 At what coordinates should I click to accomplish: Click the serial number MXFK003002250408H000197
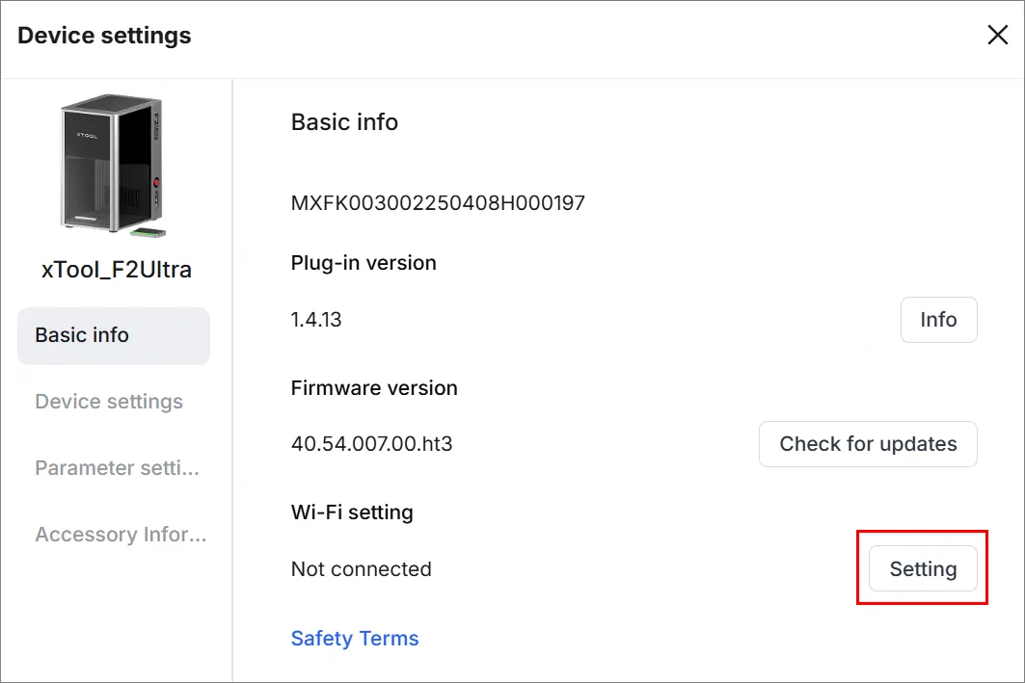point(438,203)
